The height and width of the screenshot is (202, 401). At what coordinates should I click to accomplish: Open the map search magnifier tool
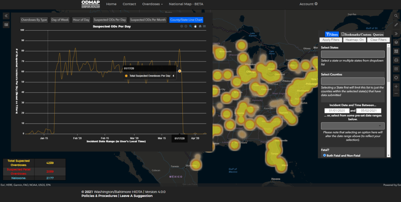(396, 16)
